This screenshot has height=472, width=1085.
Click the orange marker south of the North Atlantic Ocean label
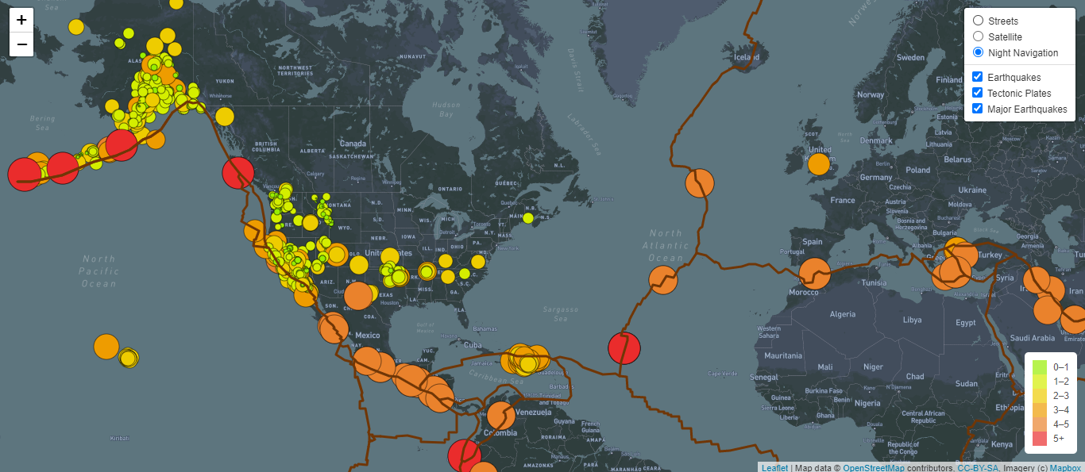point(663,280)
